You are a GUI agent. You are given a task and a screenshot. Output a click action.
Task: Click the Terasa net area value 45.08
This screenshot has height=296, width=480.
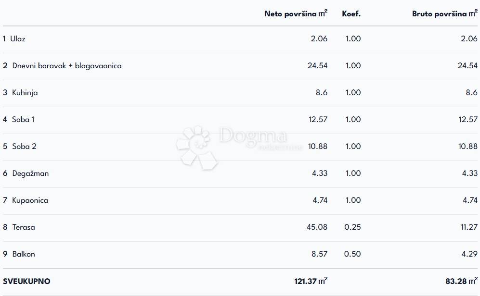coord(317,227)
